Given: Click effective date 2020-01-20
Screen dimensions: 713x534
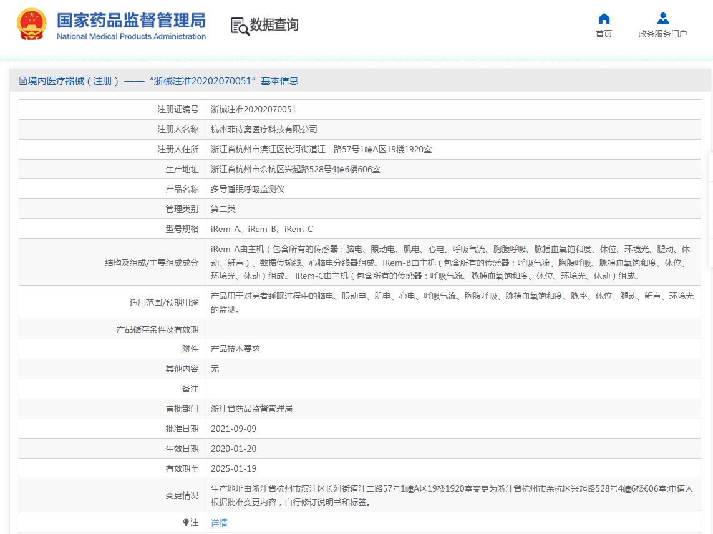Looking at the screenshot, I should point(233,449).
